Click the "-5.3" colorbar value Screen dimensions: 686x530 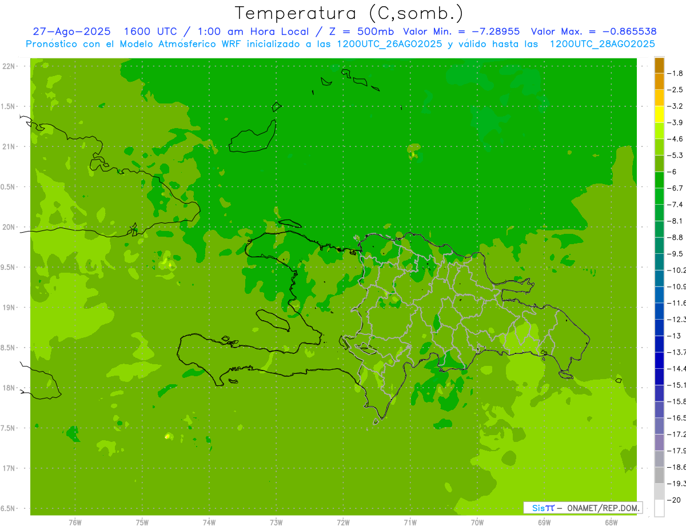pos(676,155)
